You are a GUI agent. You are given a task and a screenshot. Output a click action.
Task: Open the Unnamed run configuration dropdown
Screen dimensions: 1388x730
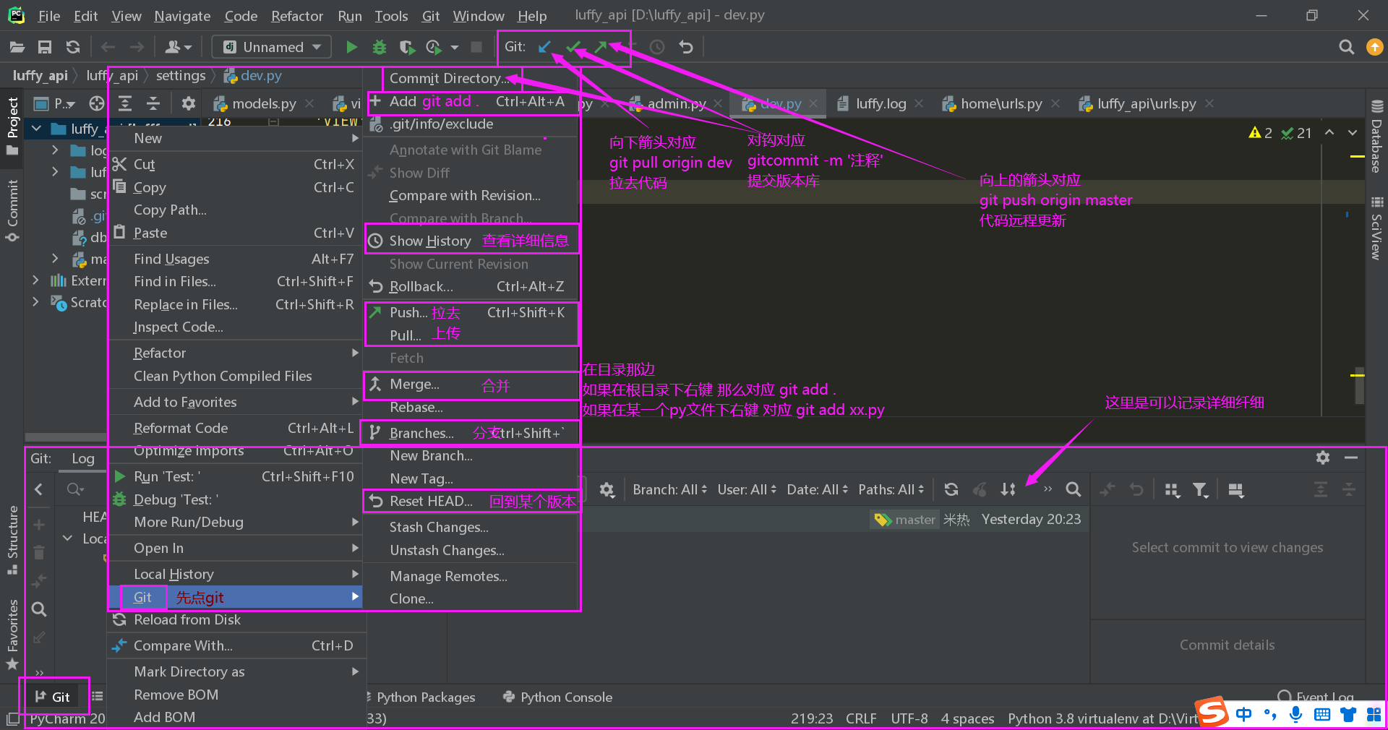tap(271, 47)
